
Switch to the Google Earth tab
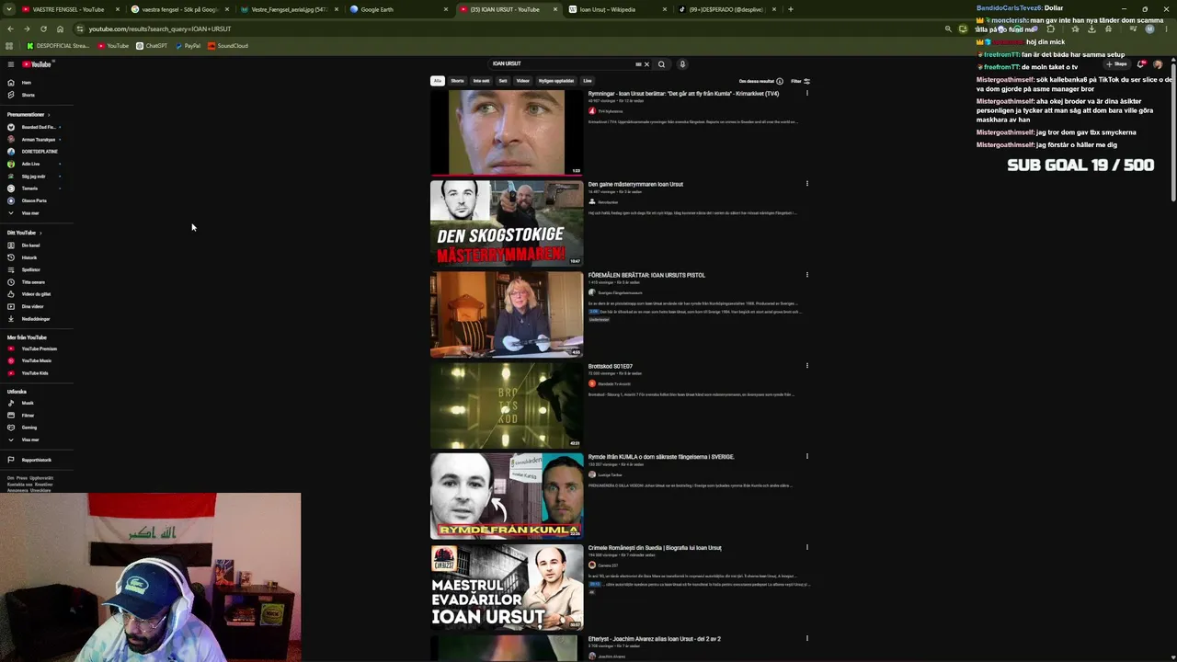click(x=397, y=9)
